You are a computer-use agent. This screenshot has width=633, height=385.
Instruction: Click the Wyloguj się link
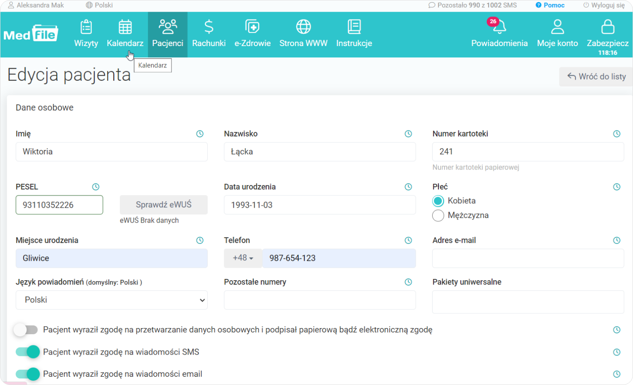pyautogui.click(x=604, y=5)
